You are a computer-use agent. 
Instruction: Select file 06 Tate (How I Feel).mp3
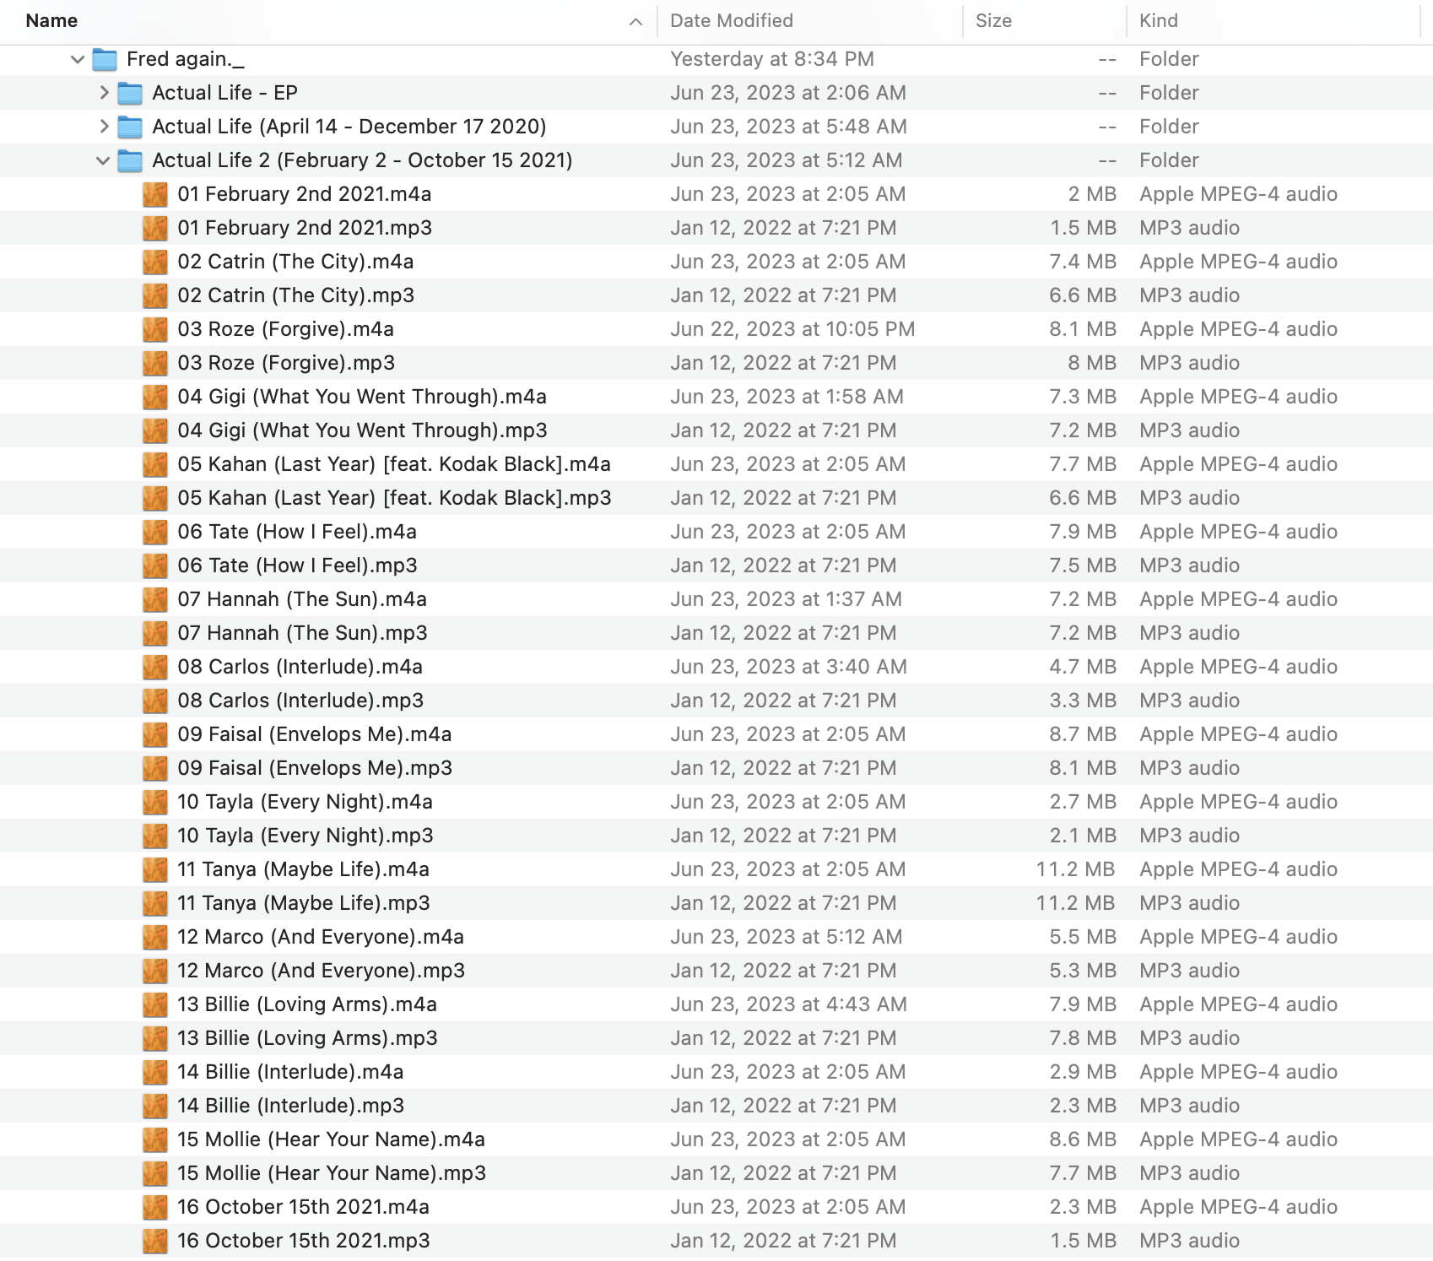point(297,566)
